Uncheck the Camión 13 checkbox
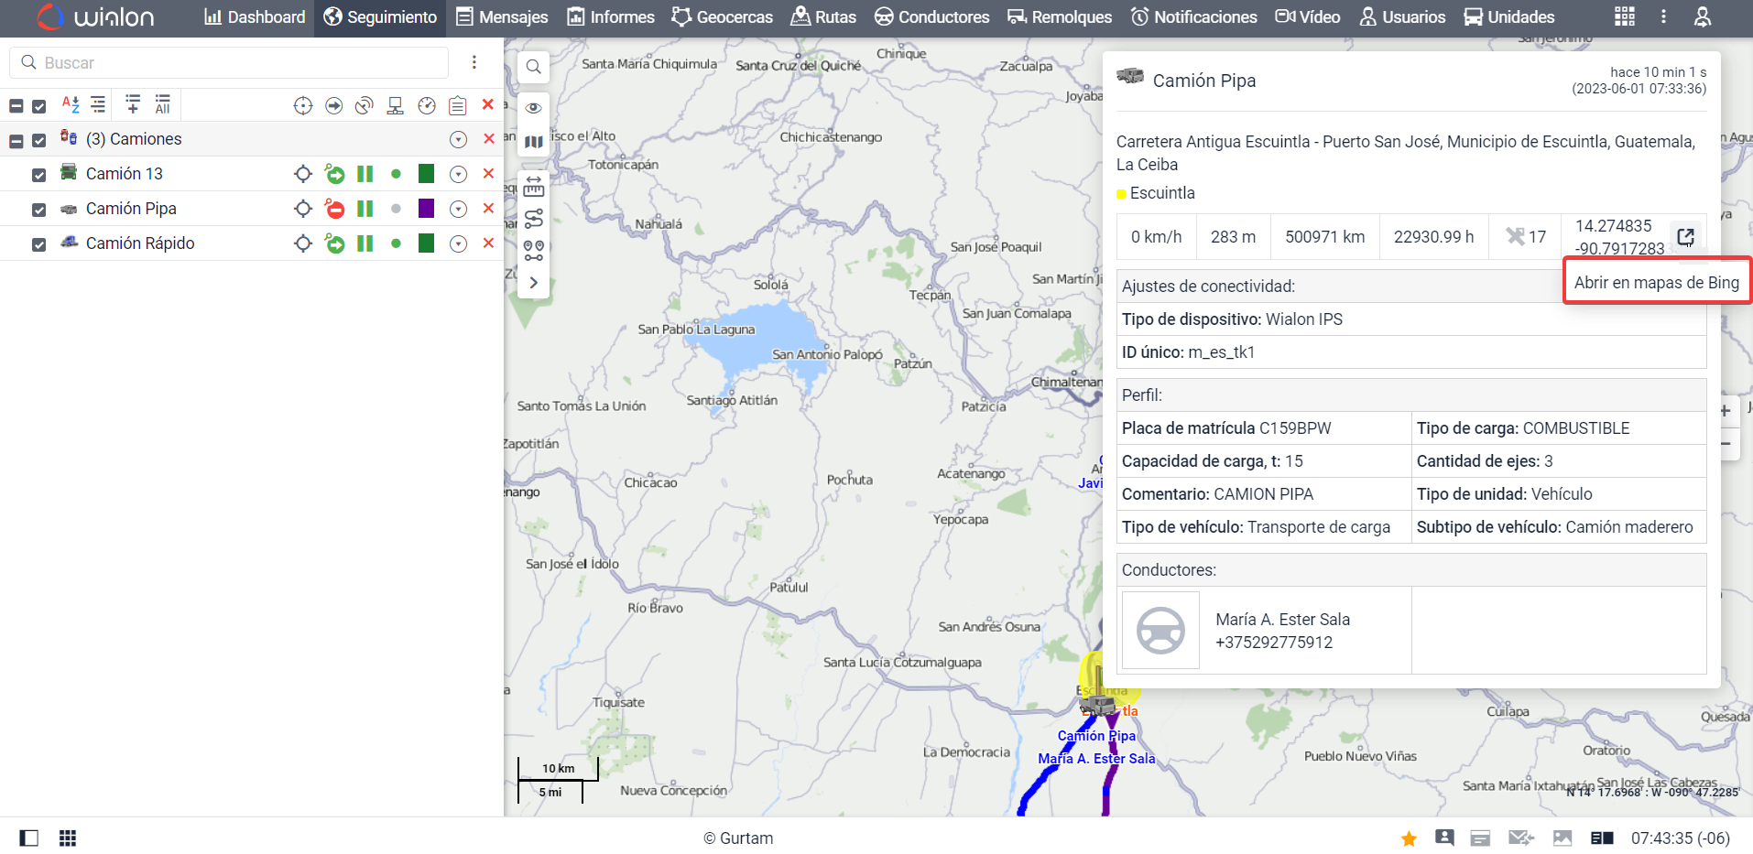Viewport: 1753px width, 854px height. coord(38,175)
